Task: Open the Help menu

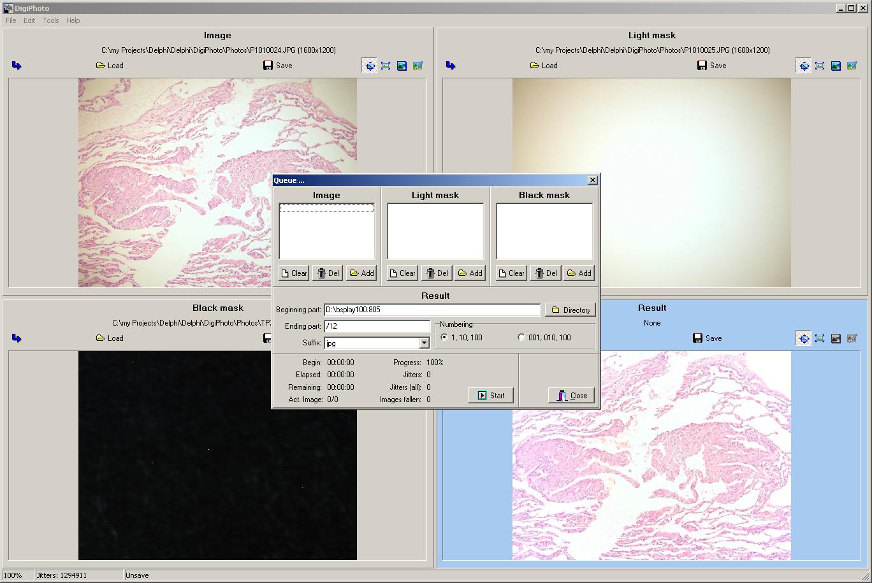Action: tap(73, 20)
